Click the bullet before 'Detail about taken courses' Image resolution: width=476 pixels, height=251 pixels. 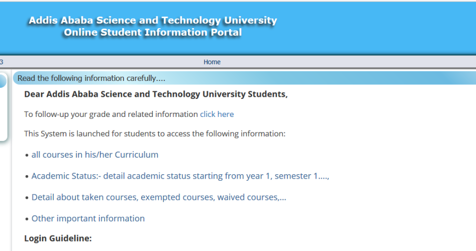[27, 198]
